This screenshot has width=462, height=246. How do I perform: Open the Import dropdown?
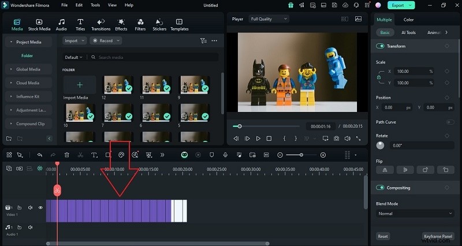(x=74, y=40)
